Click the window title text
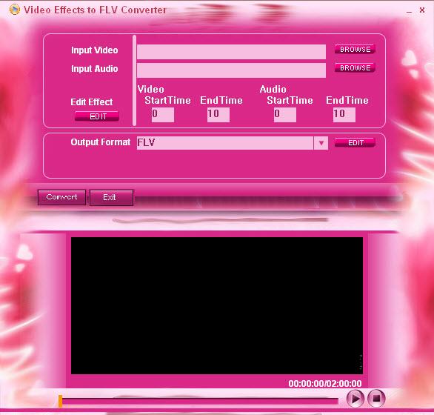 click(95, 10)
